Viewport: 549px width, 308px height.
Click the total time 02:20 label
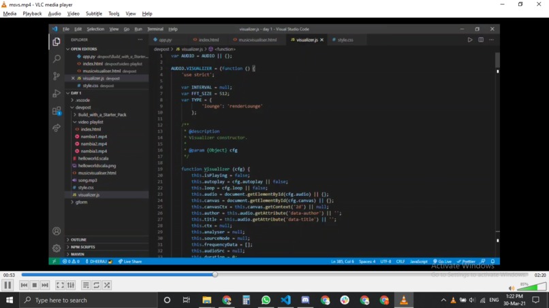click(540, 275)
